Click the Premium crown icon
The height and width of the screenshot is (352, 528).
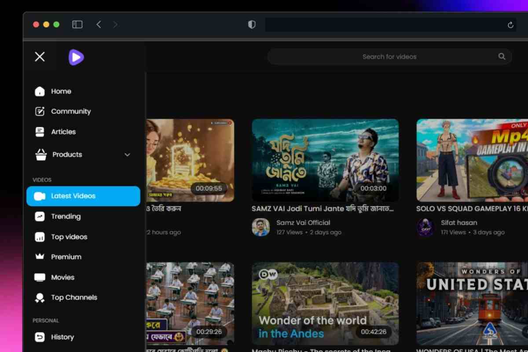pyautogui.click(x=40, y=257)
